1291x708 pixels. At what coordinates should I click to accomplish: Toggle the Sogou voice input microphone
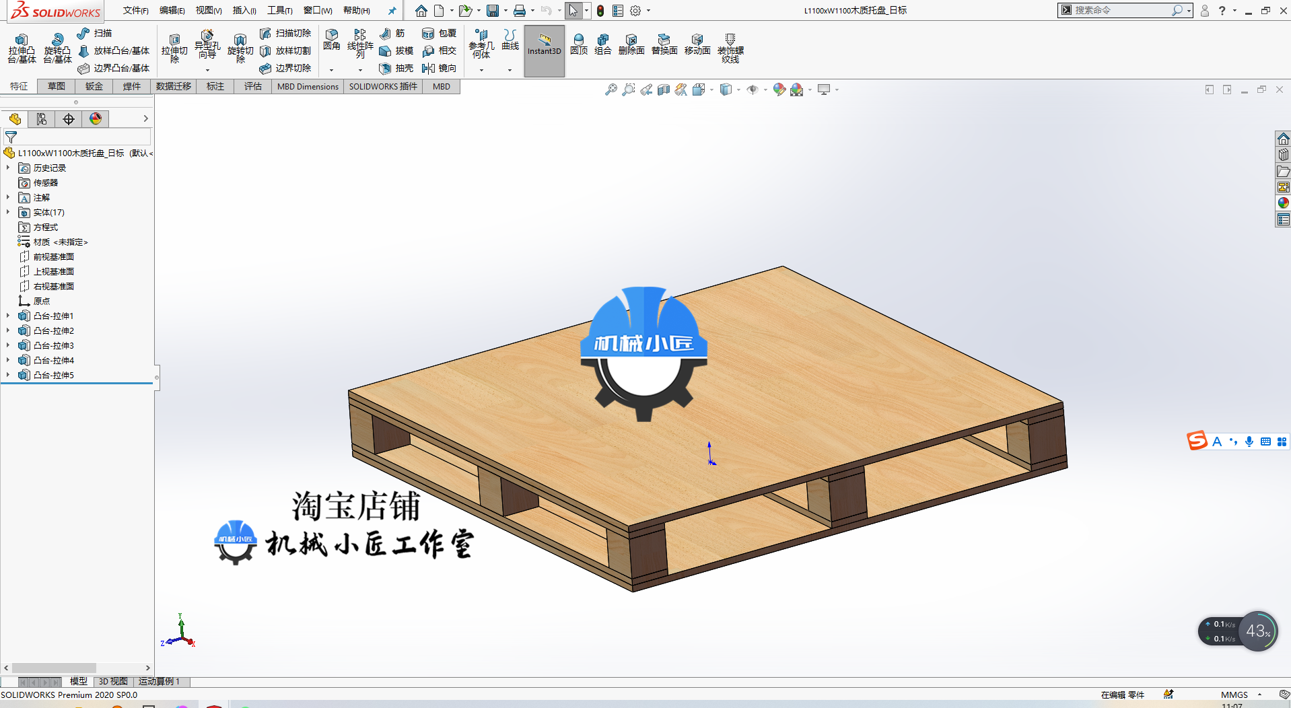click(x=1249, y=441)
